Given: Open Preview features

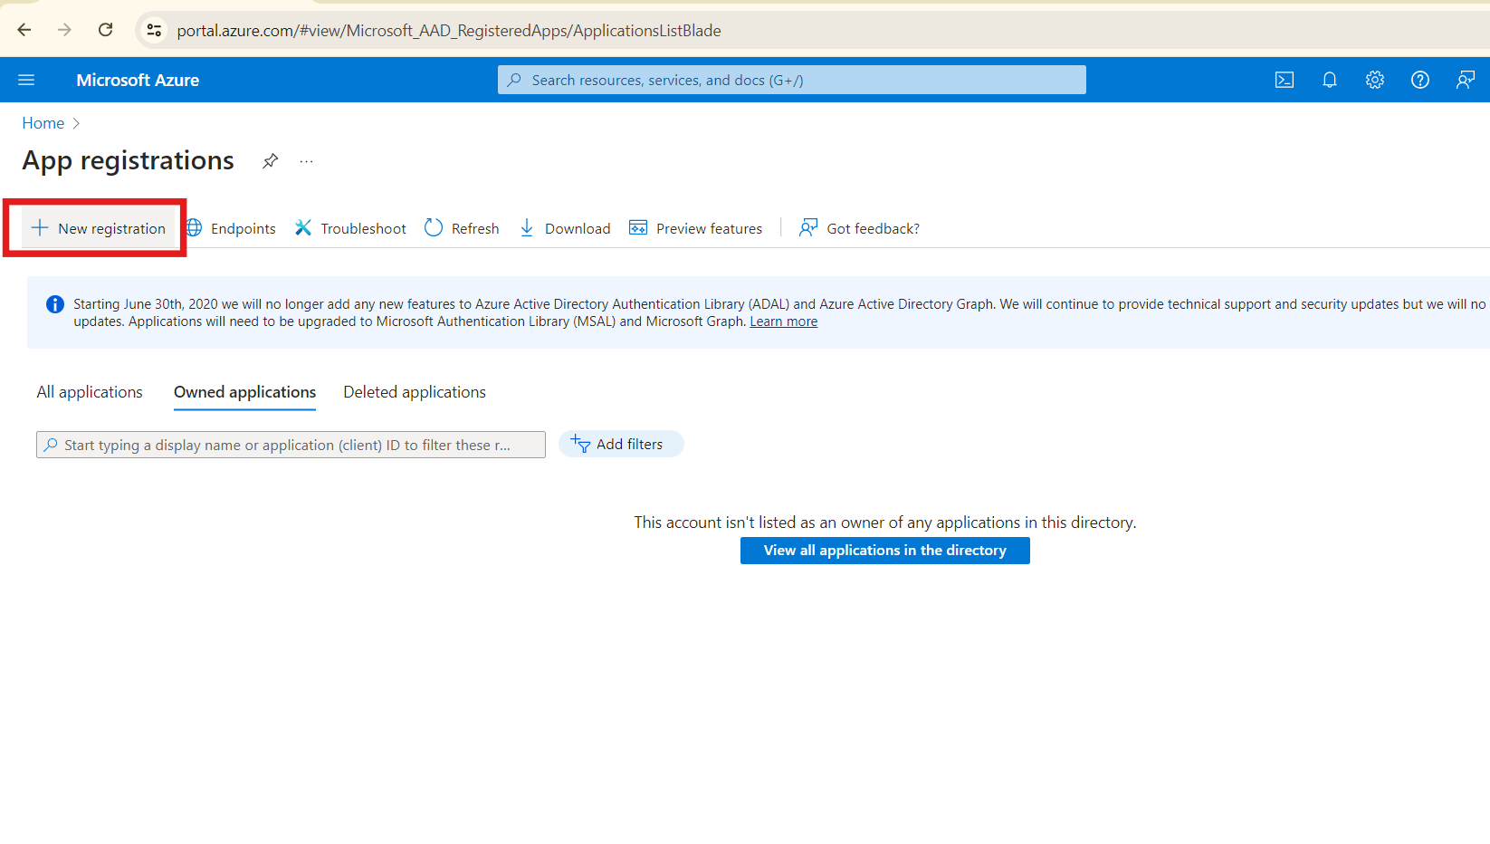Looking at the screenshot, I should click(696, 228).
